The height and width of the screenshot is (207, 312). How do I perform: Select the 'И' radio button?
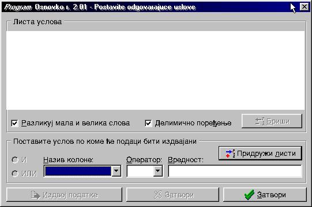click(x=15, y=160)
